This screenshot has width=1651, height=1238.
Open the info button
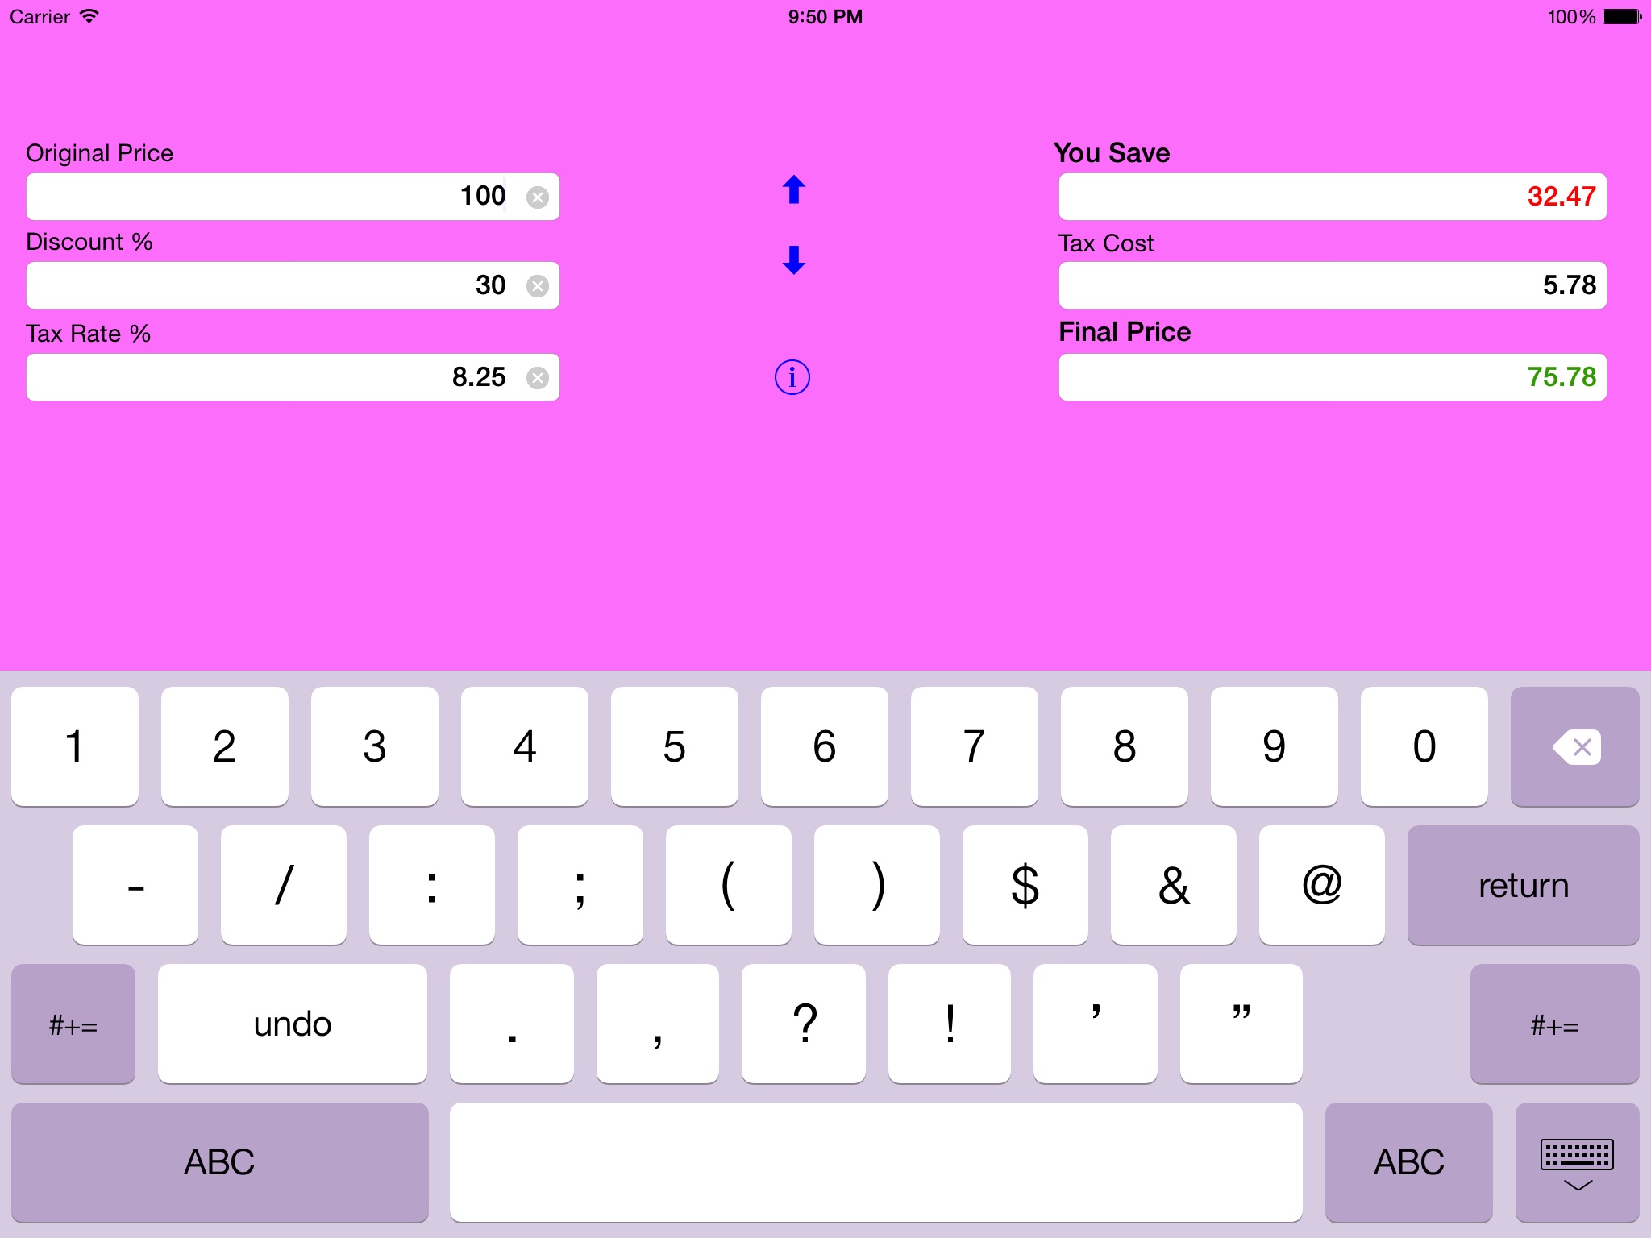(792, 377)
